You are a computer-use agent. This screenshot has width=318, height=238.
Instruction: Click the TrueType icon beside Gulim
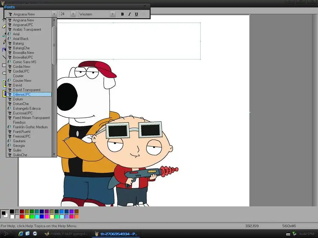(x=10, y=150)
